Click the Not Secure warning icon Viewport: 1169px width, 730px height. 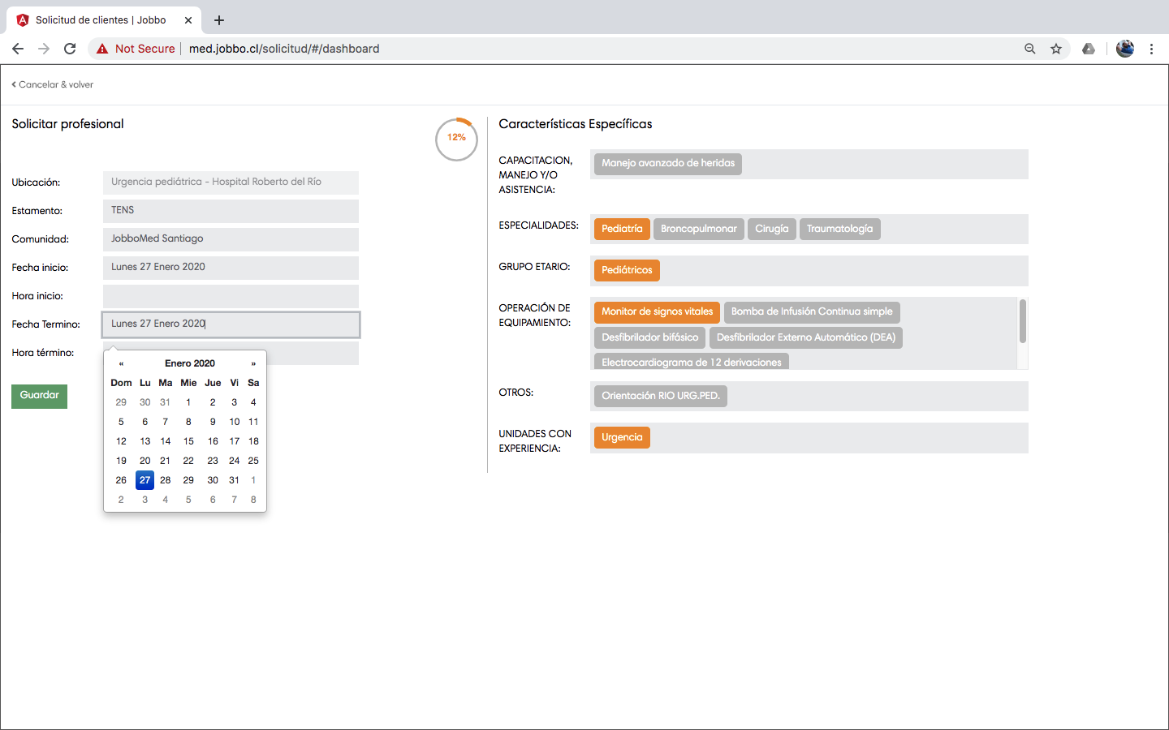pos(102,49)
